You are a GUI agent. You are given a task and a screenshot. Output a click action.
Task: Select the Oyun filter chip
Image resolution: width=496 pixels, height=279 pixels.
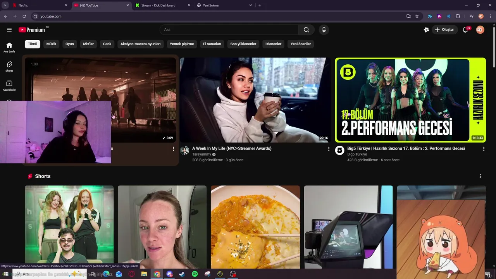tap(70, 44)
